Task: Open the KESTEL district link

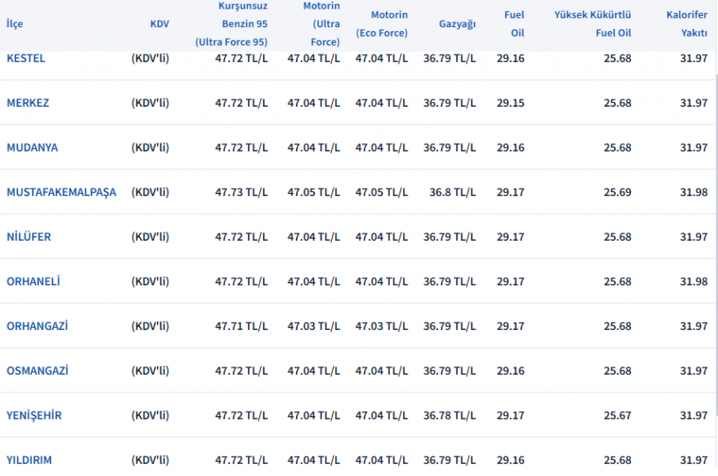Action: (x=26, y=58)
